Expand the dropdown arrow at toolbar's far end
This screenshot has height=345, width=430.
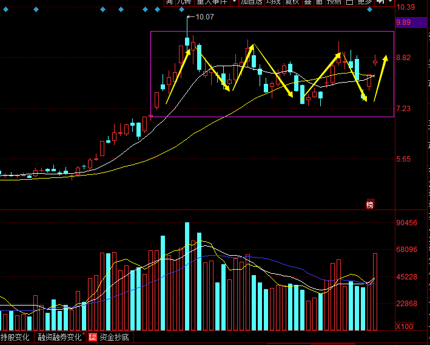pyautogui.click(x=391, y=2)
